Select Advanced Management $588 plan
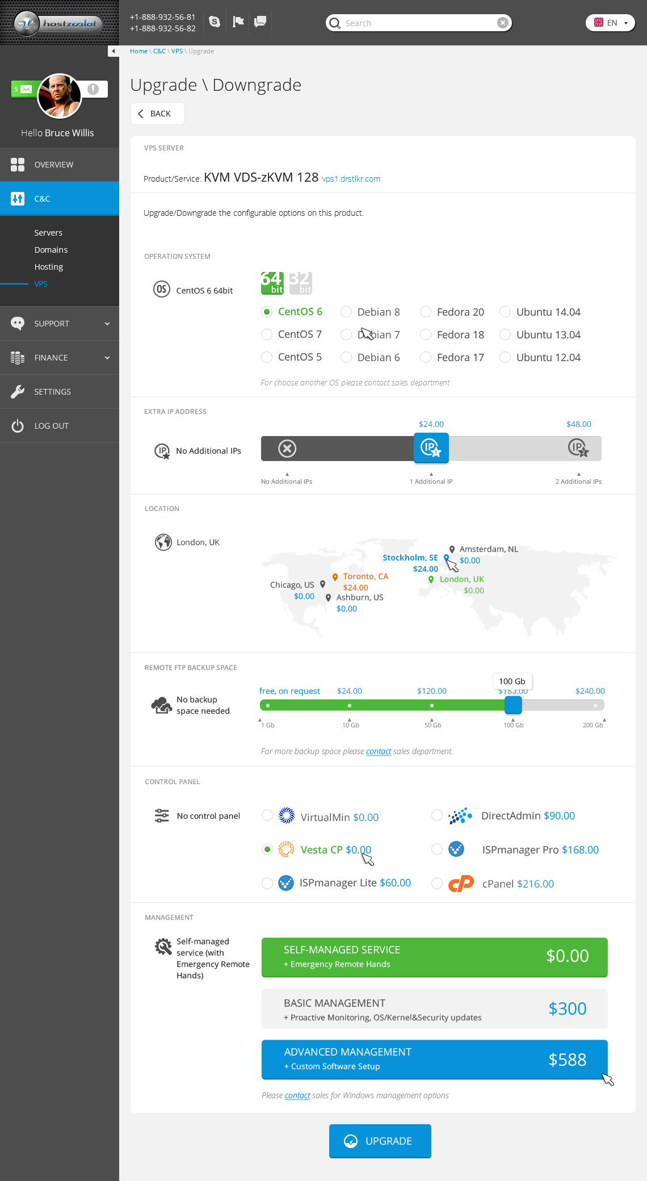Viewport: 647px width, 1181px height. pos(435,1059)
